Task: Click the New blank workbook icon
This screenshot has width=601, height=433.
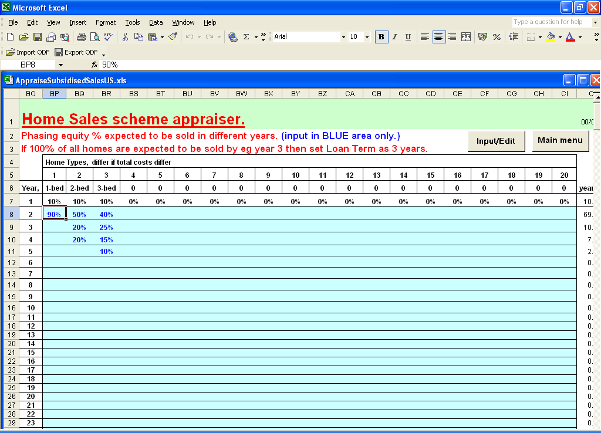Action: [x=11, y=37]
